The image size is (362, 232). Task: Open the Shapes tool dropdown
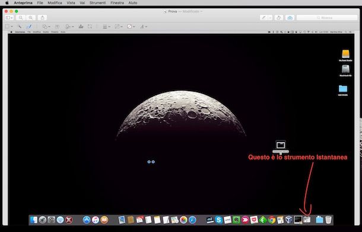(x=46, y=27)
